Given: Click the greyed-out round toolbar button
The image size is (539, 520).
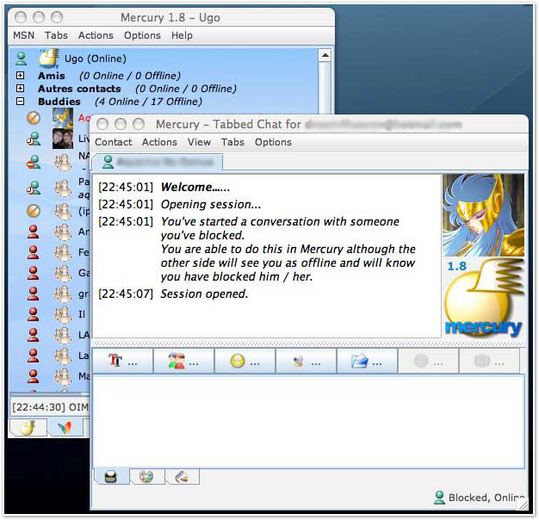Looking at the screenshot, I should coord(428,361).
